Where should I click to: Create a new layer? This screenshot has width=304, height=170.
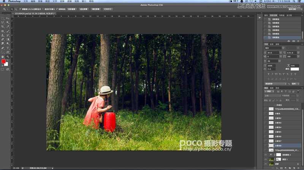[294, 168]
